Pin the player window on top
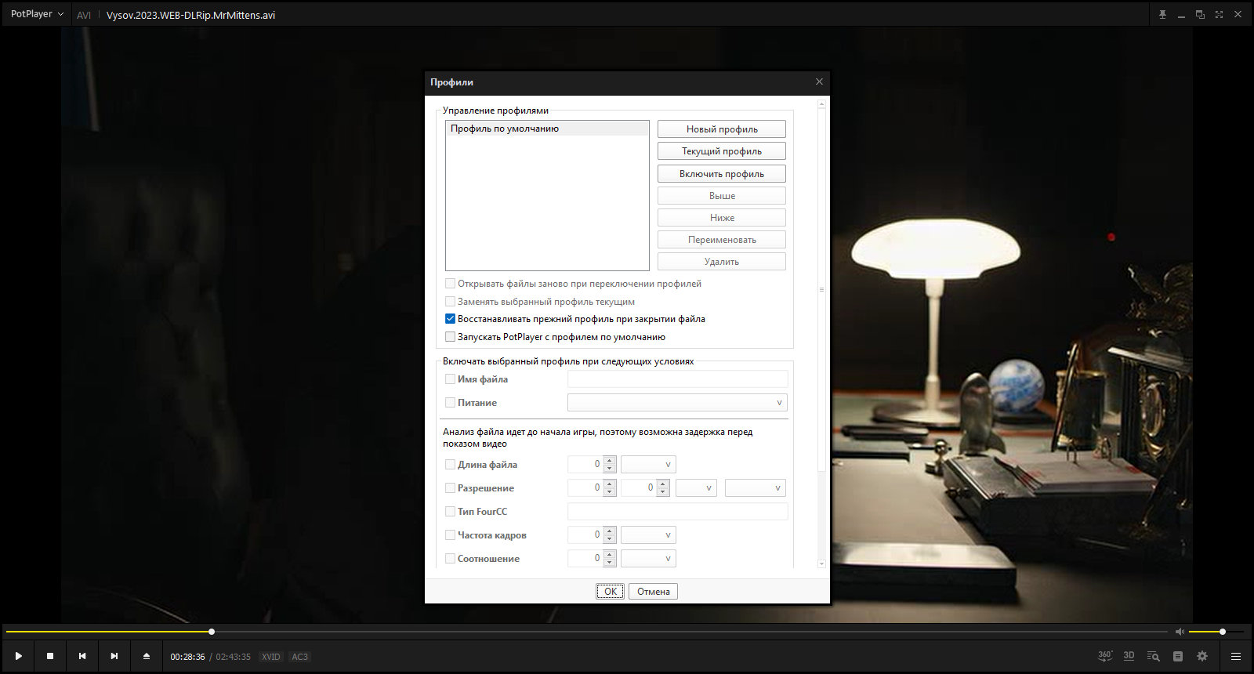 point(1162,15)
